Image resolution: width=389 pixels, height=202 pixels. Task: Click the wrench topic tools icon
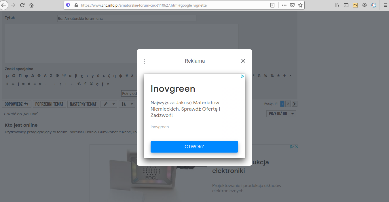pyautogui.click(x=105, y=104)
